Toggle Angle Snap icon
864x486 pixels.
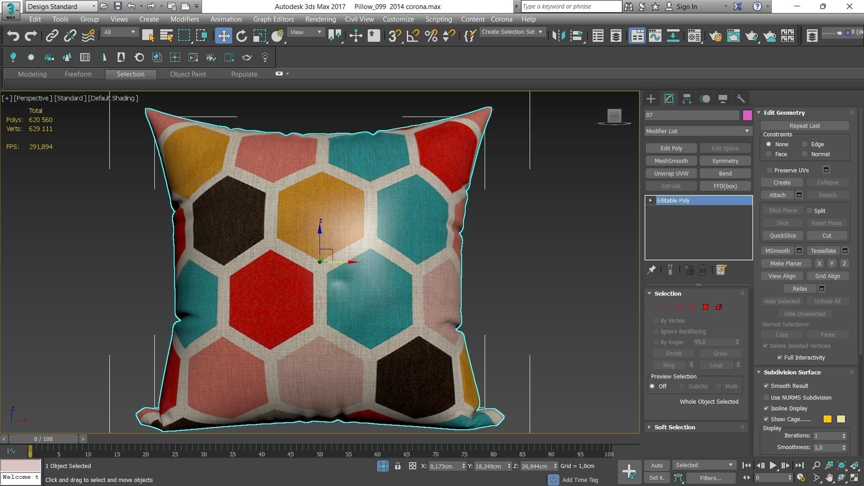[413, 36]
